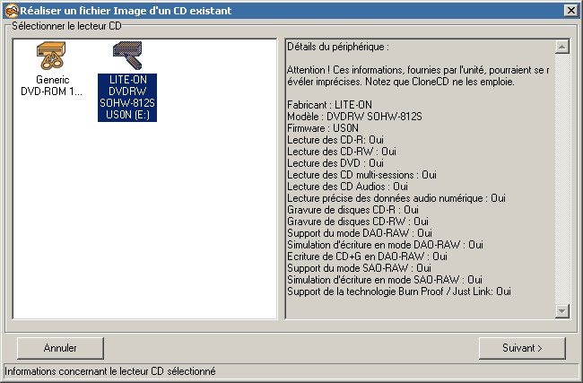
Task: Click the 'Attention ! Ces informations' warning text
Action: pyautogui.click(x=418, y=76)
